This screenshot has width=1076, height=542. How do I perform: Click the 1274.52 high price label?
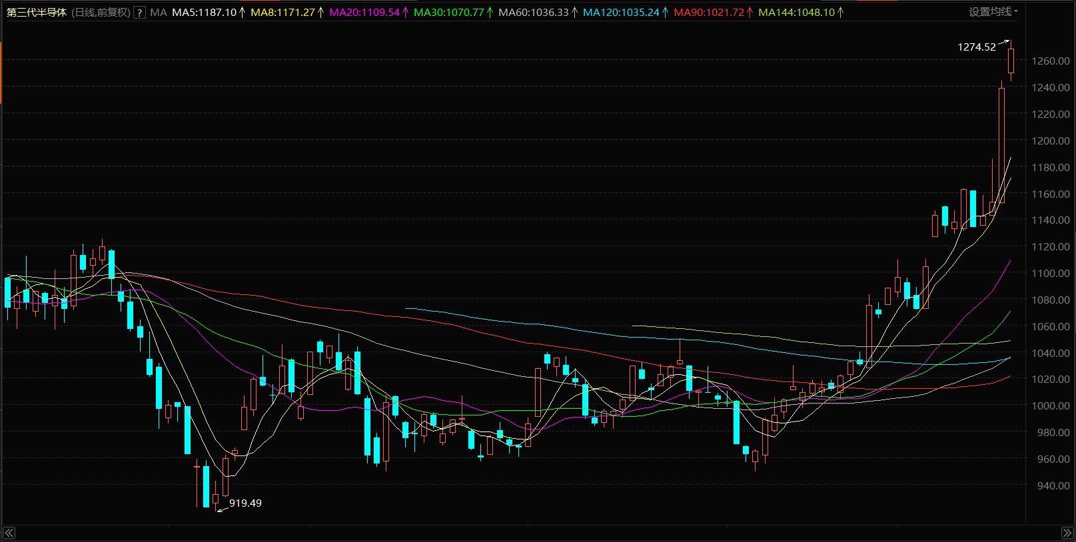[977, 47]
